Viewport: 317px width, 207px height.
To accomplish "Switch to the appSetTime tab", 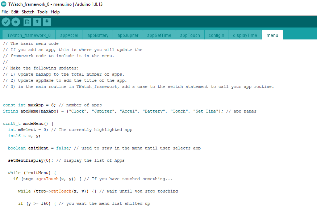I will click(159, 35).
